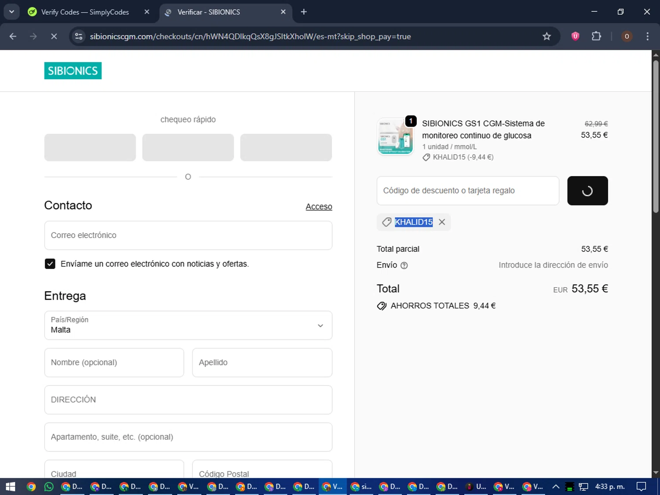Click the EUR 53,55 € total amount
This screenshot has height=495, width=660.
tap(580, 289)
